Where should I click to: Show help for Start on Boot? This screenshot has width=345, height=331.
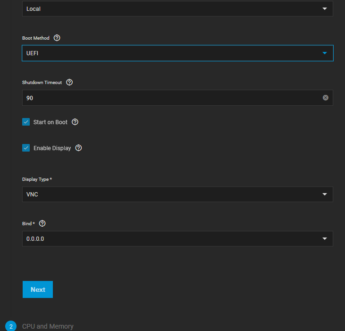(x=75, y=122)
